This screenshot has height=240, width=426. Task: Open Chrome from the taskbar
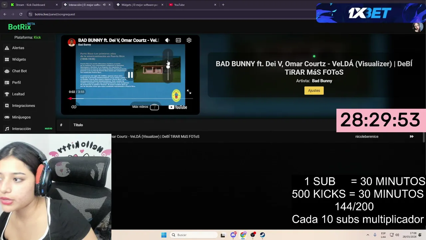point(243,235)
